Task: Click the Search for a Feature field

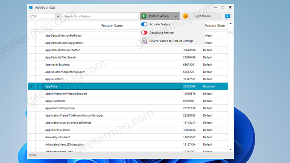Action: click(100, 16)
